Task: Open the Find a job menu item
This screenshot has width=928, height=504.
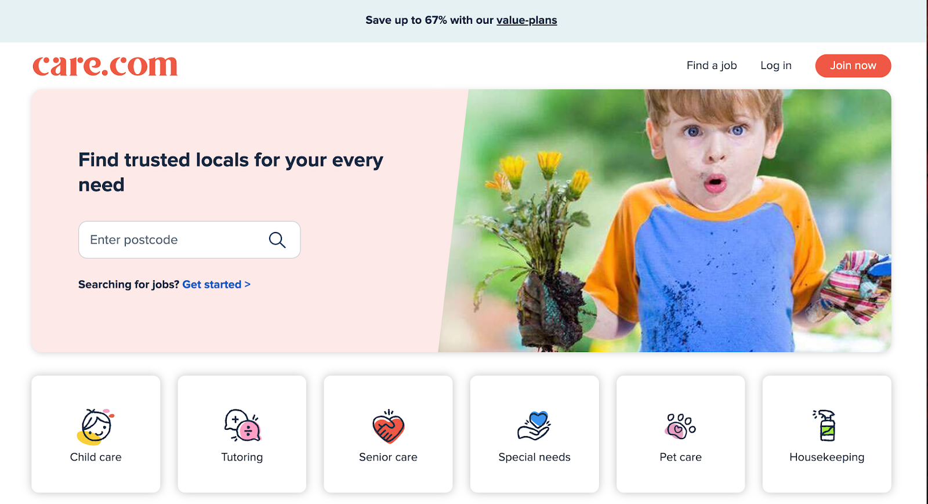Action: pyautogui.click(x=712, y=66)
